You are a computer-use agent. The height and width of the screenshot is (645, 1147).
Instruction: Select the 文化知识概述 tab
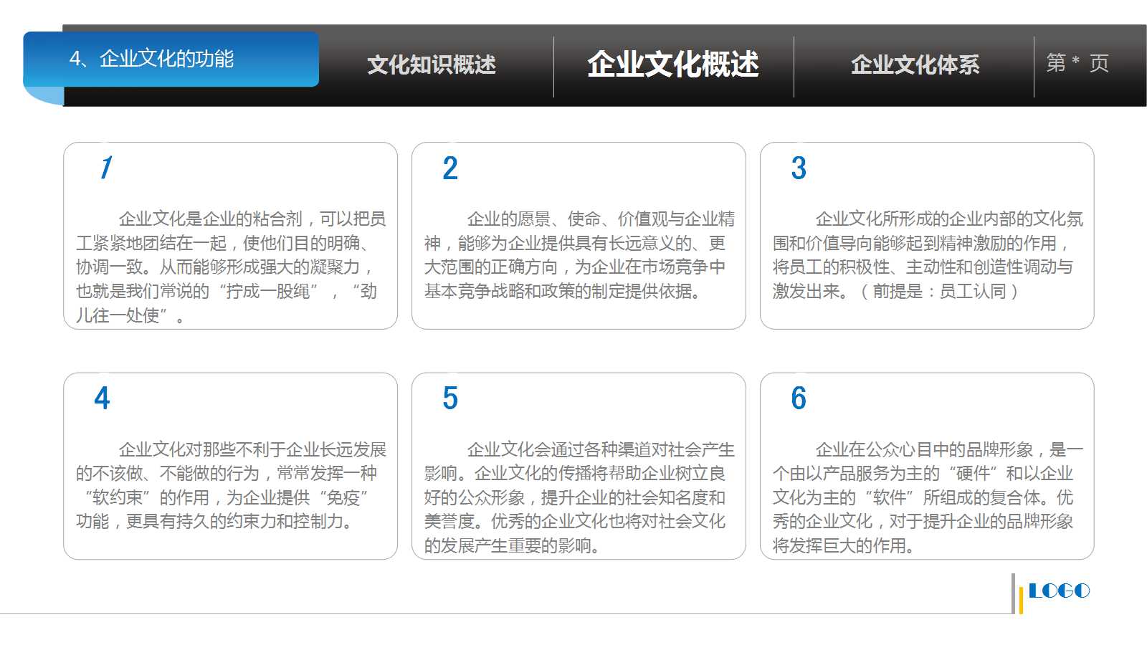coord(433,64)
